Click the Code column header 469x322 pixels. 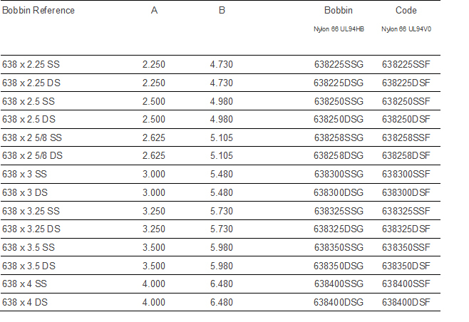406,11
